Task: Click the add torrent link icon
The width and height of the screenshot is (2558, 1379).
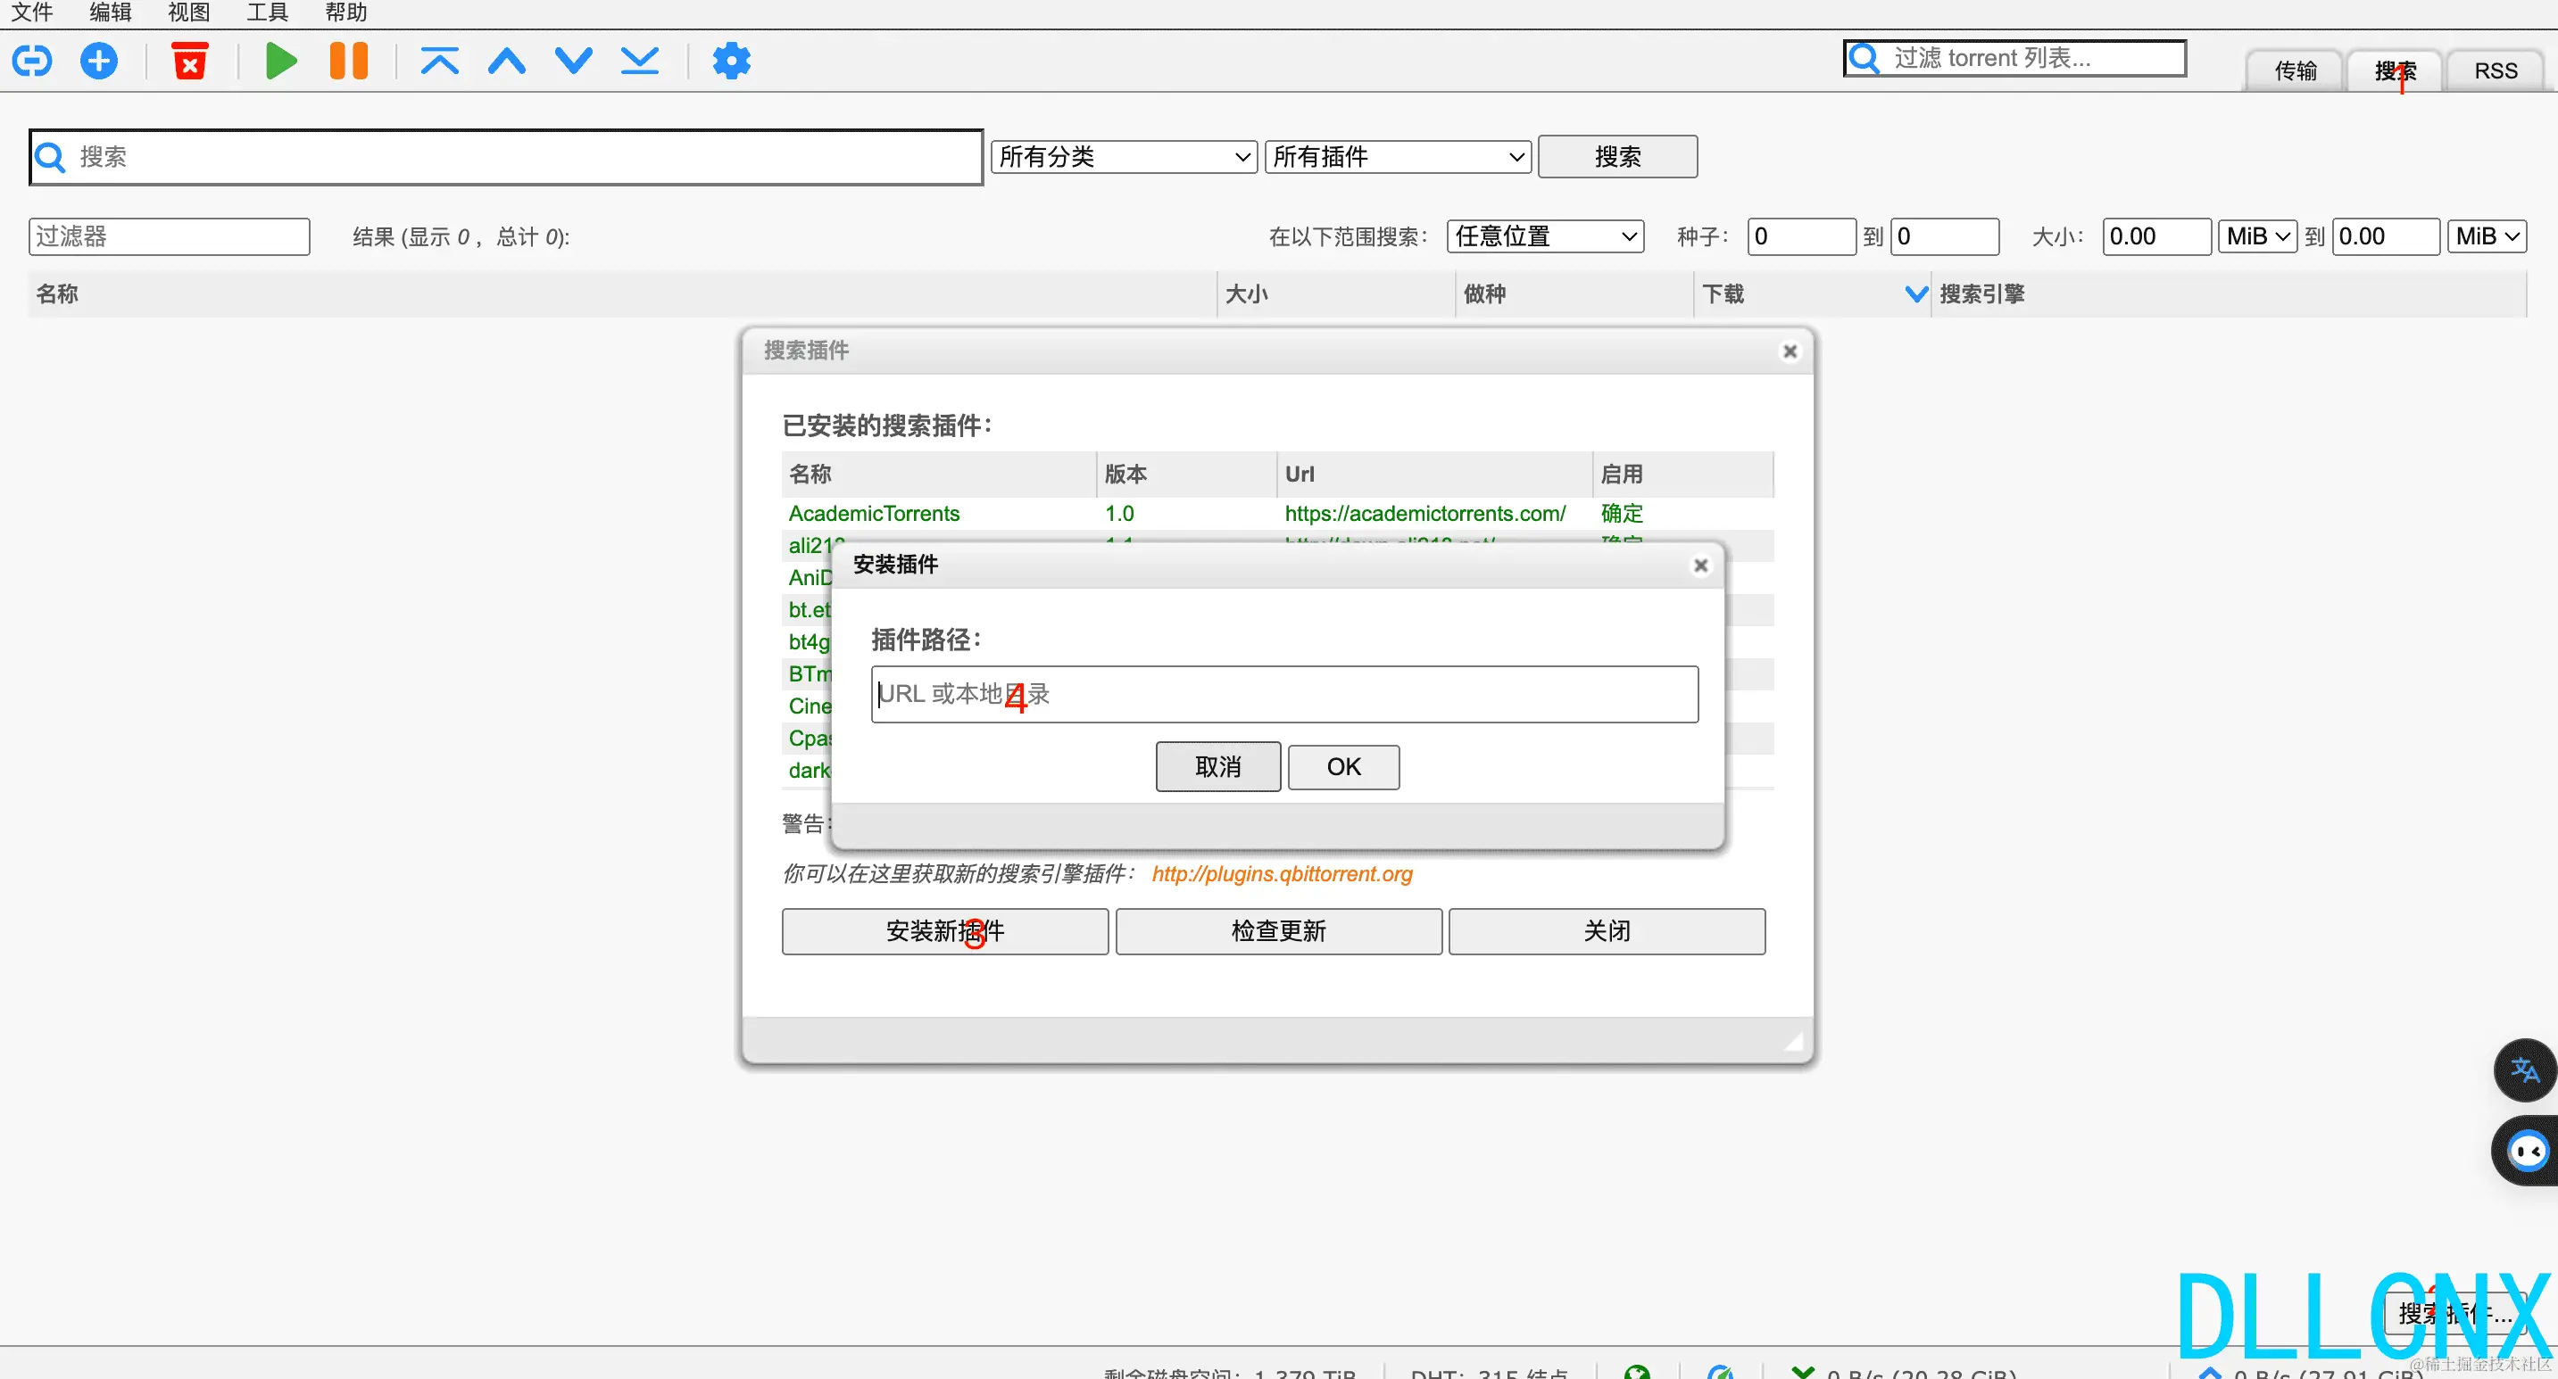Action: coord(32,61)
